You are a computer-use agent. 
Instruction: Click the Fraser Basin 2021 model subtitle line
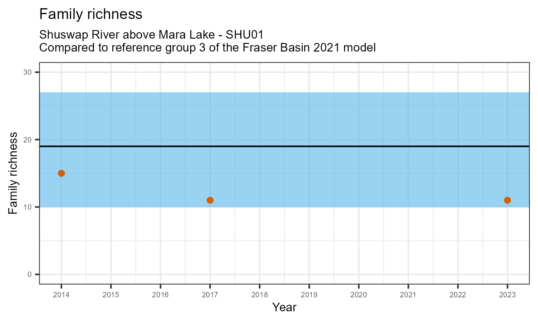(x=207, y=48)
